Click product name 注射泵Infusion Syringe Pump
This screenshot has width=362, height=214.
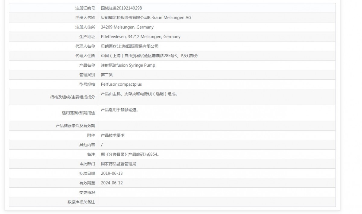click(x=128, y=65)
